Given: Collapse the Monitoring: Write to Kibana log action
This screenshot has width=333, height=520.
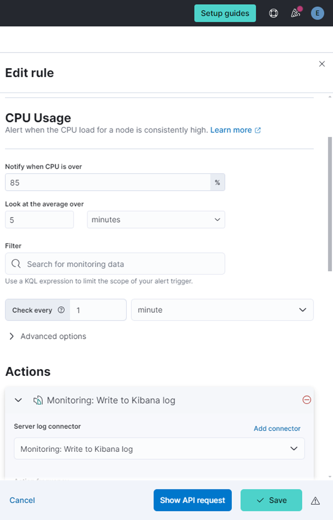Looking at the screenshot, I should tap(18, 400).
